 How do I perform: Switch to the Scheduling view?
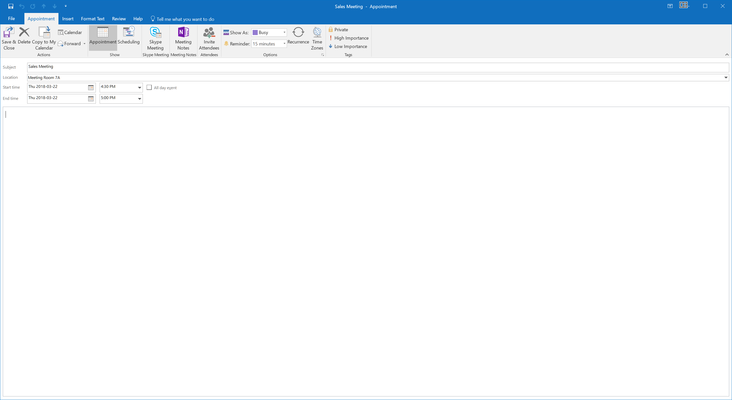click(129, 36)
